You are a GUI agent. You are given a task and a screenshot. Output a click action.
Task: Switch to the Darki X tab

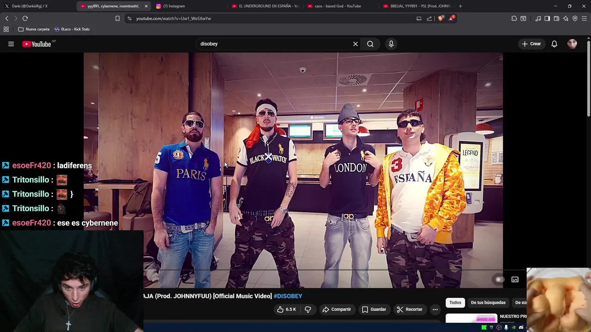[38, 6]
